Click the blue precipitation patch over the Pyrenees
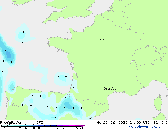 (69, 105)
